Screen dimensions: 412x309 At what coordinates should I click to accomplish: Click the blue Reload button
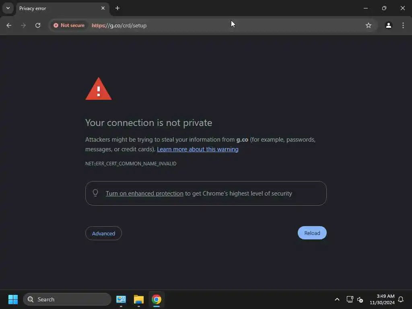[x=312, y=233]
